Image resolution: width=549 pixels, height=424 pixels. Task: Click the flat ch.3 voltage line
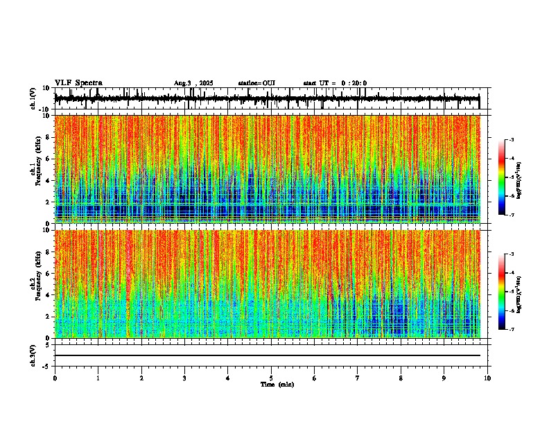tap(268, 355)
